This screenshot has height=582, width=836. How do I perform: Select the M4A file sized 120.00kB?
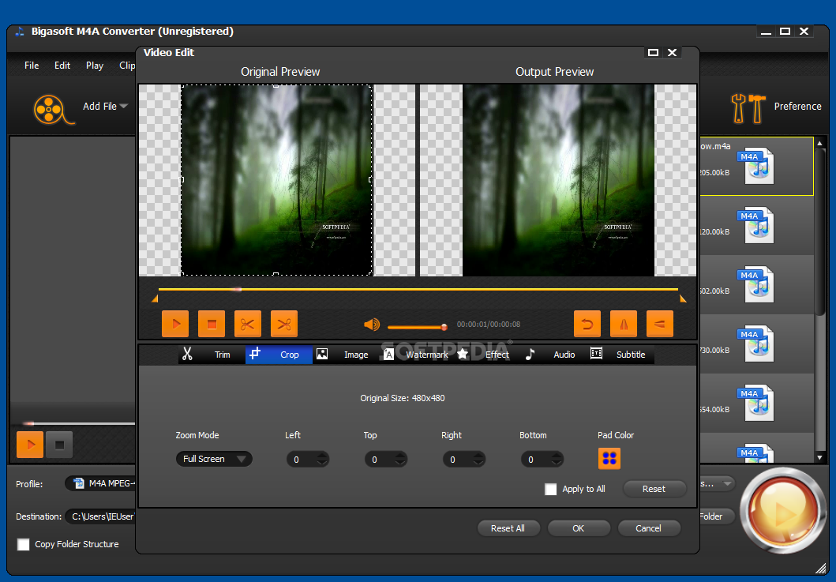tap(757, 226)
